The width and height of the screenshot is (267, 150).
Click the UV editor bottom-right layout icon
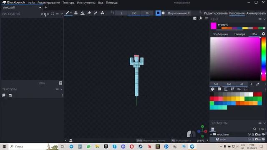(60, 83)
